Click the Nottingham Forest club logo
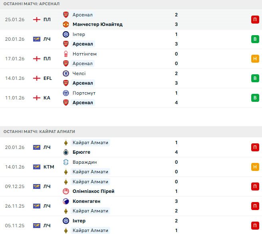 [x=66, y=54]
